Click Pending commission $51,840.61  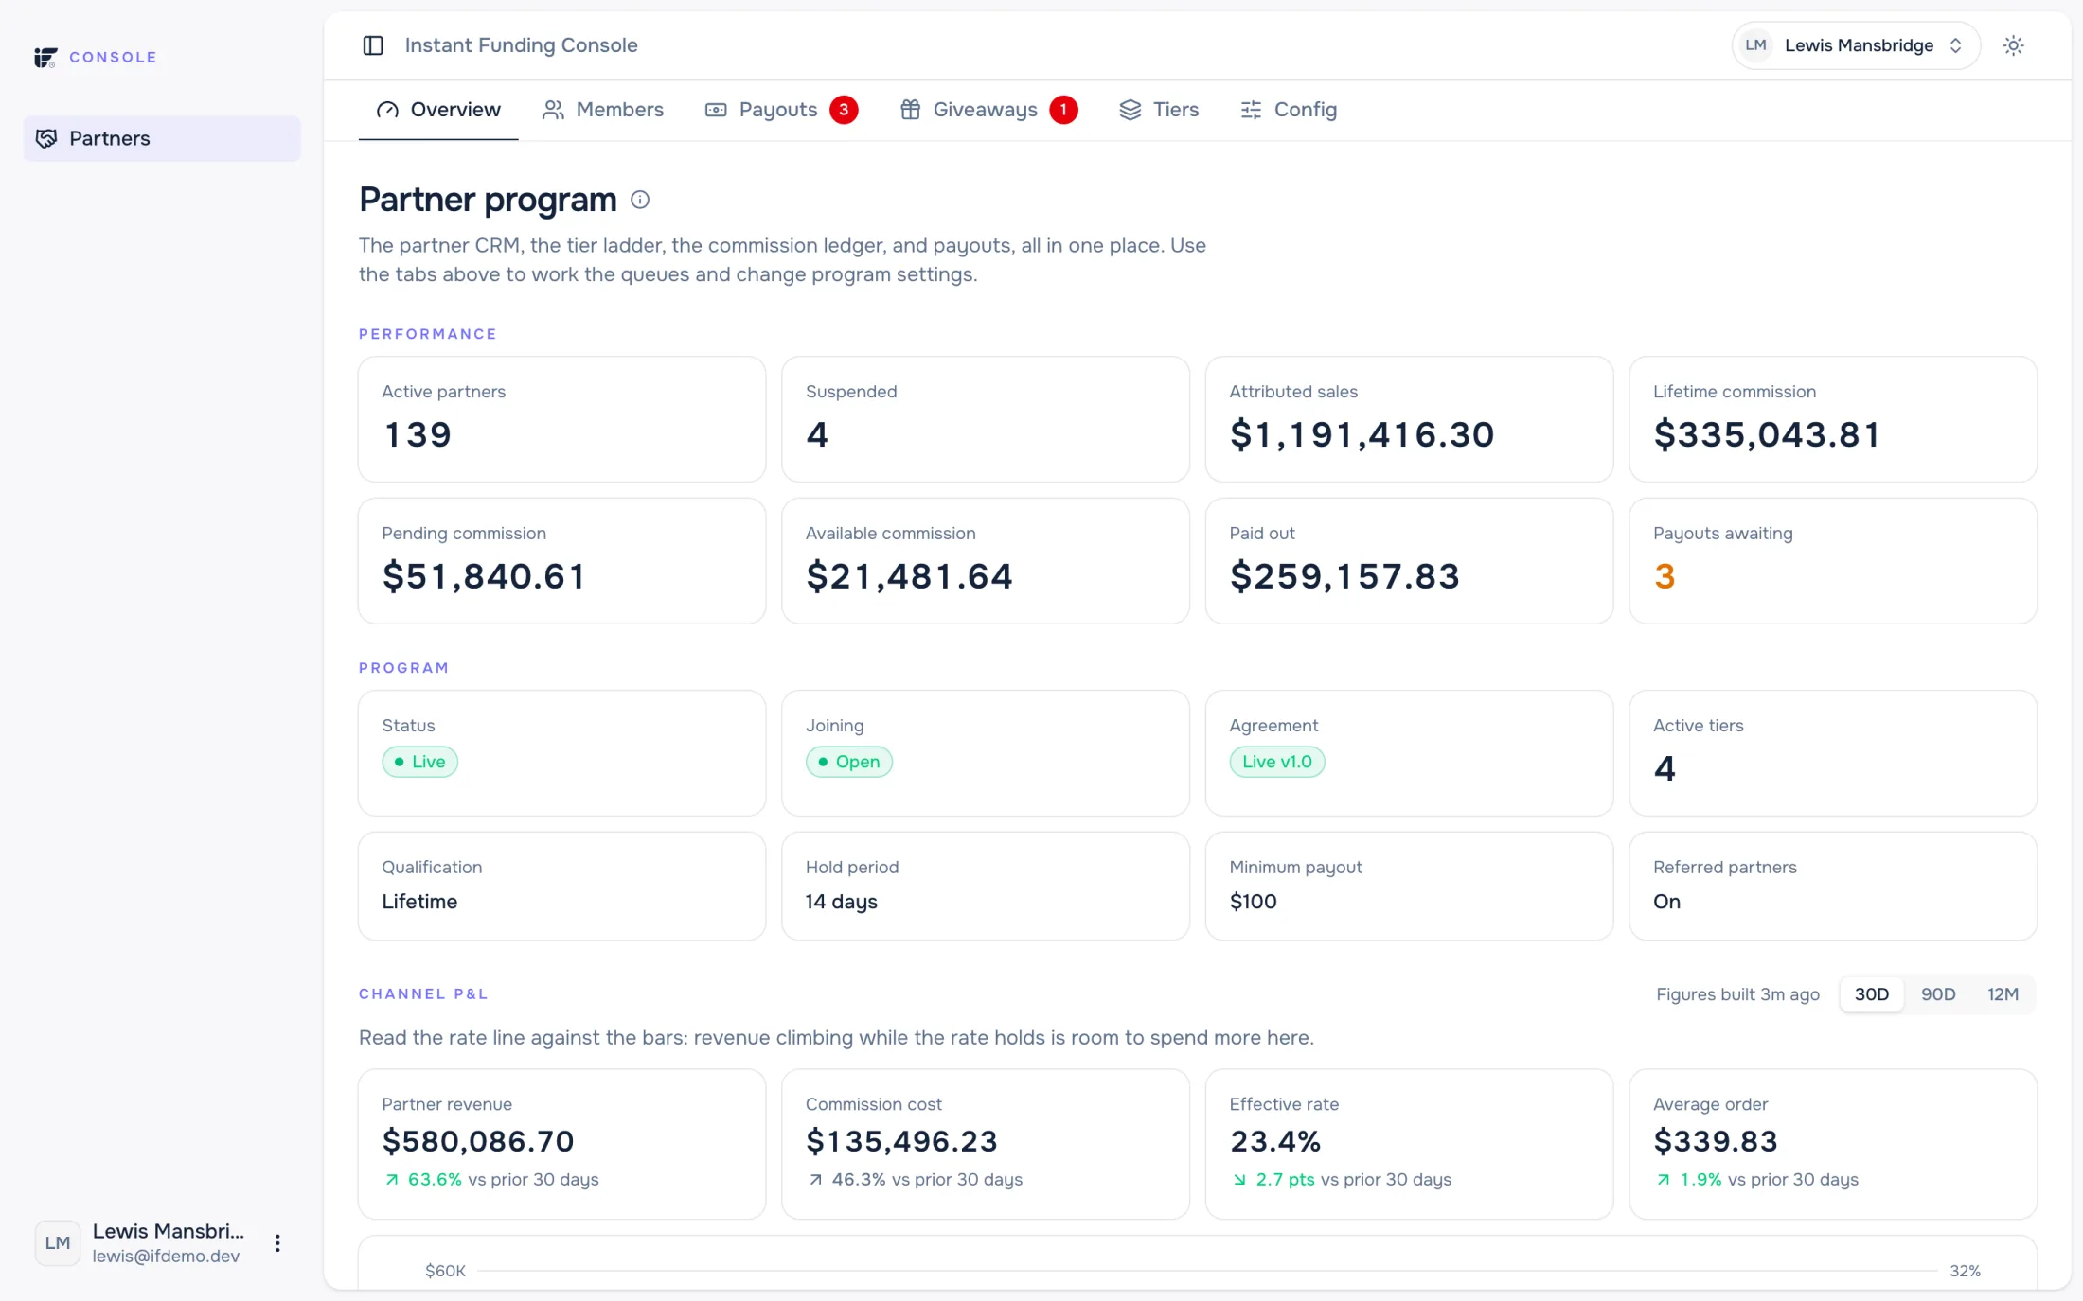click(x=484, y=576)
